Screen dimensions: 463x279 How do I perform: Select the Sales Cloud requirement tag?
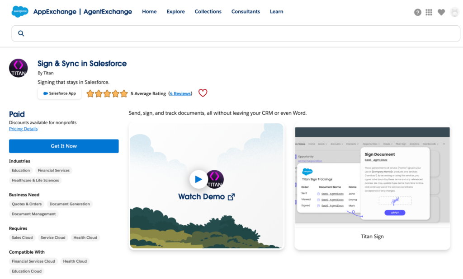[22, 237]
